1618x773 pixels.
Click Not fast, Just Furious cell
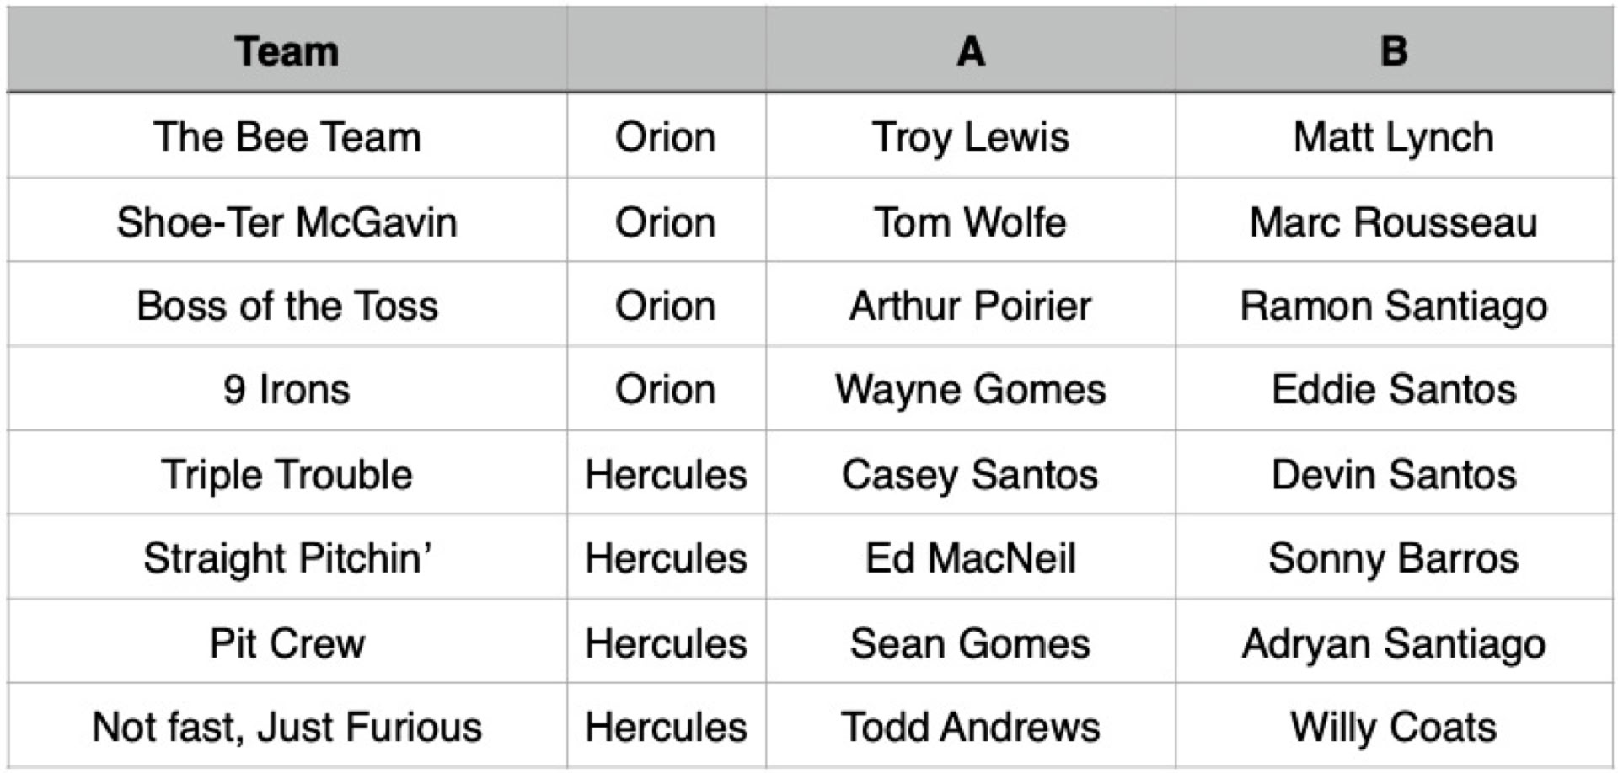[x=287, y=727]
